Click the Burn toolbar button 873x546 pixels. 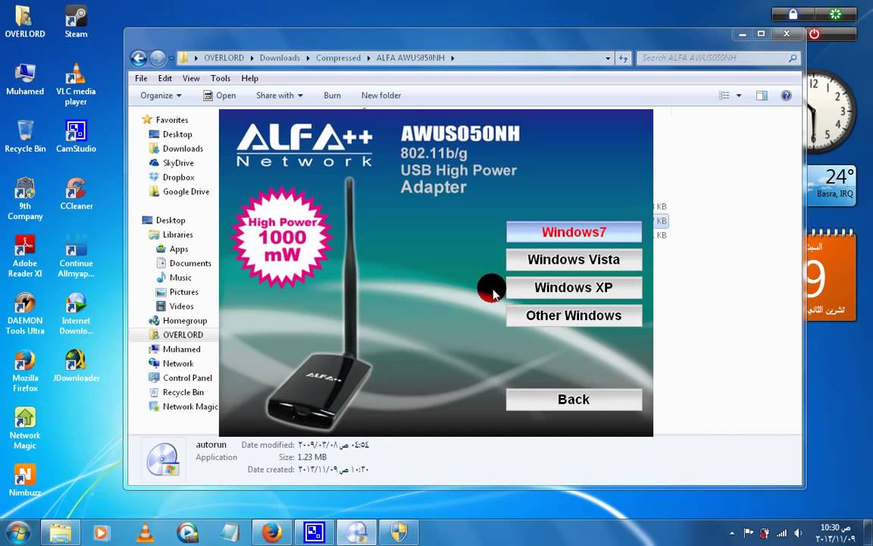[x=333, y=96]
